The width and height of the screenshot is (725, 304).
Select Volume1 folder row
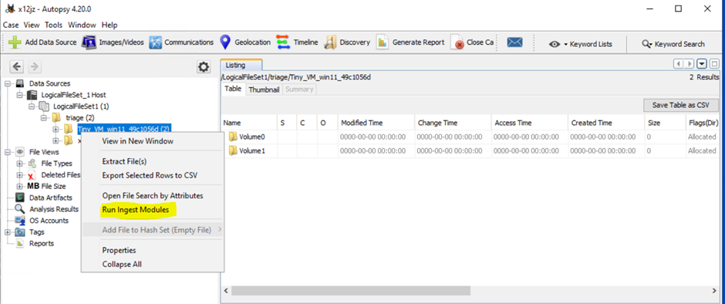(470, 151)
